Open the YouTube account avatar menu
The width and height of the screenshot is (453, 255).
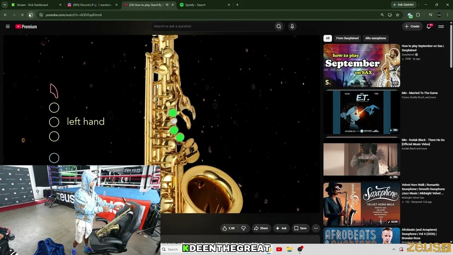[441, 27]
